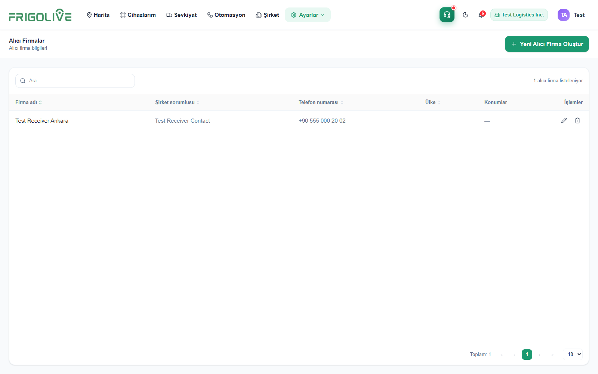Sort by Şirket sorumlusu column
The image size is (598, 374).
(177, 102)
